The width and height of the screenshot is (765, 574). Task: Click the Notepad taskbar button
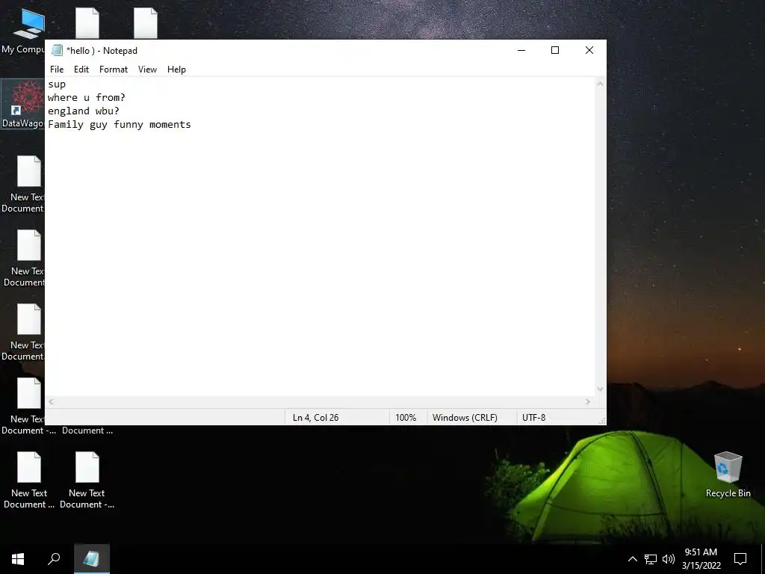[x=92, y=559]
